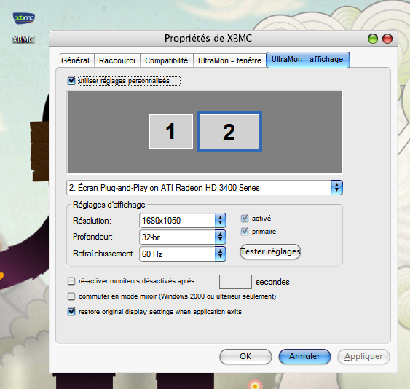Click the secondes input field
Viewport: 410px width, 389px height.
click(x=235, y=282)
